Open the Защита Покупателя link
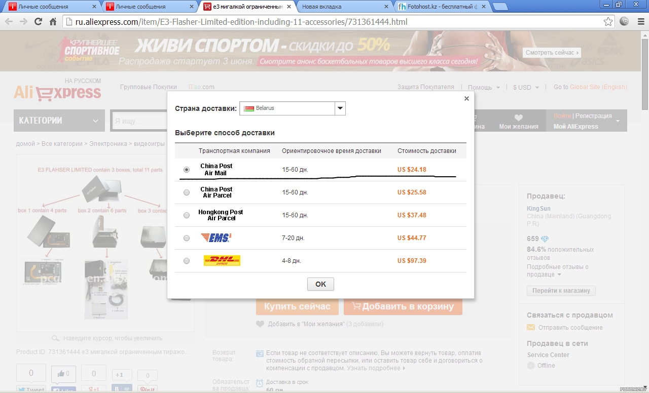 [426, 87]
